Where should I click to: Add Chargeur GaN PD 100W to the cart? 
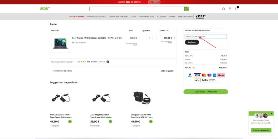[x=151, y=121]
